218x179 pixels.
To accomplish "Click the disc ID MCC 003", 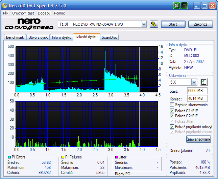I will [x=192, y=56].
